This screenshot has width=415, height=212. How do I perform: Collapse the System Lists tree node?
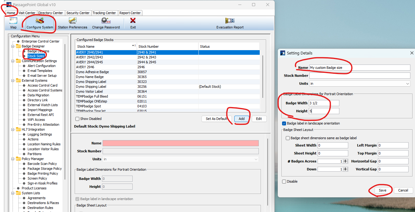coord(13,193)
